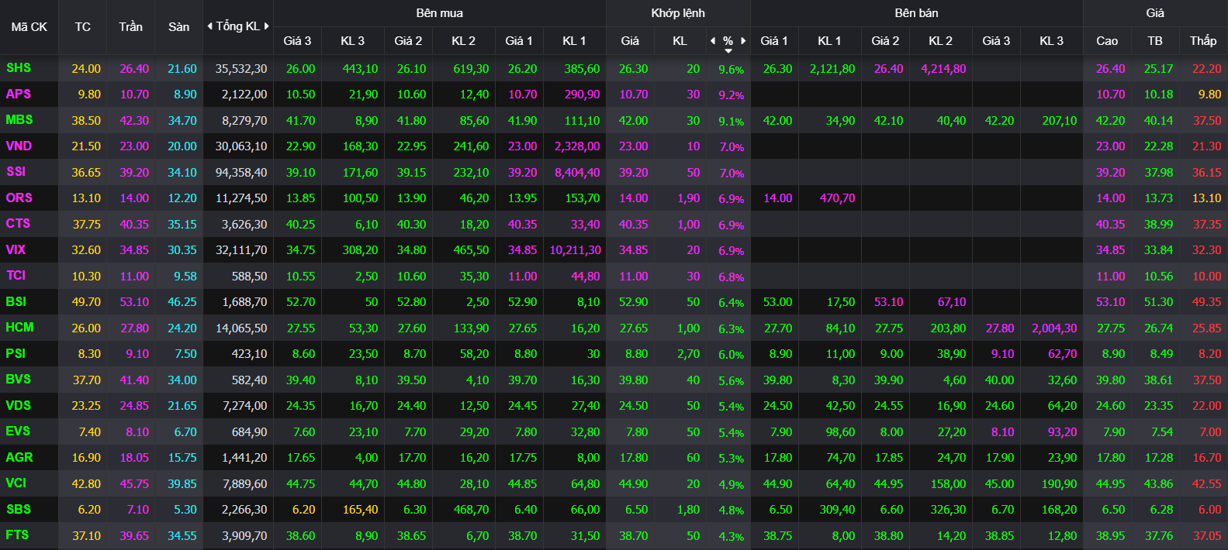Select the Khớp lệnh header group
The width and height of the screenshot is (1228, 550).
678,13
